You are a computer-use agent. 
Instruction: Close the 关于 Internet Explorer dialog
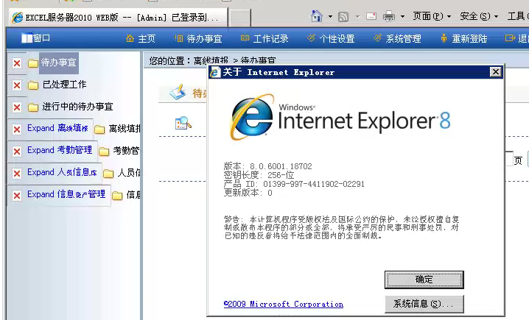coord(496,72)
